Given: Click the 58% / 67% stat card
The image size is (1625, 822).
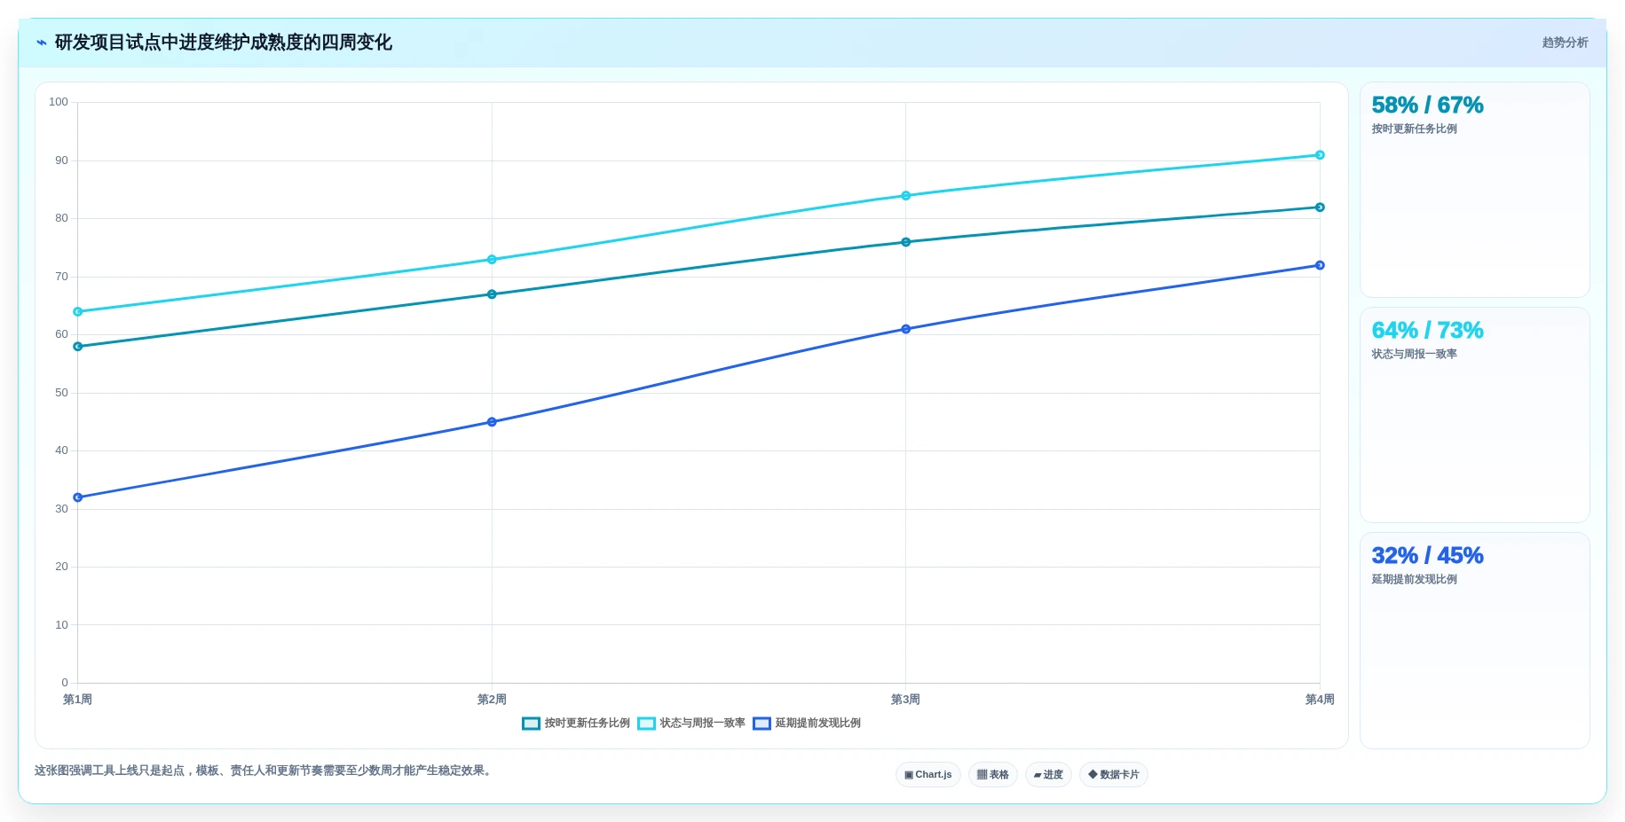Looking at the screenshot, I should (x=1474, y=190).
